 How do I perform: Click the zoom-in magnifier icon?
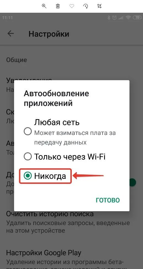[x=44, y=6]
